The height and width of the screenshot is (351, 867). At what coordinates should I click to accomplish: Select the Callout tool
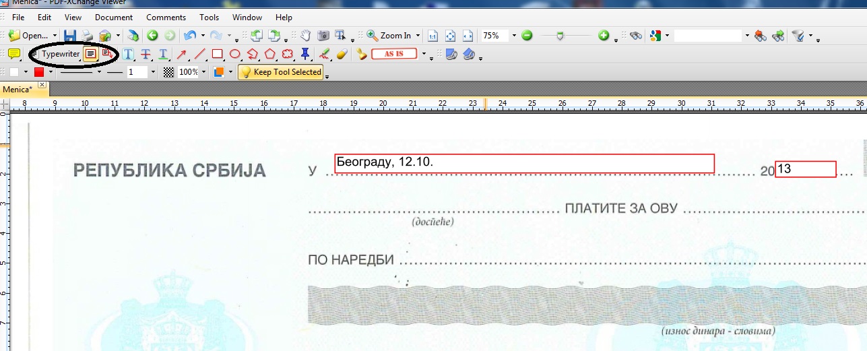click(x=107, y=54)
